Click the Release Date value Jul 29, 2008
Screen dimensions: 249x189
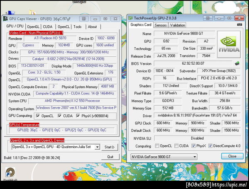tap(166, 56)
